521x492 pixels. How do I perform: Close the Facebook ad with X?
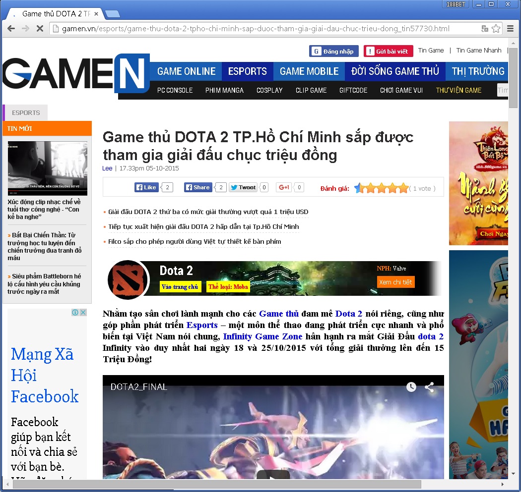click(x=83, y=312)
